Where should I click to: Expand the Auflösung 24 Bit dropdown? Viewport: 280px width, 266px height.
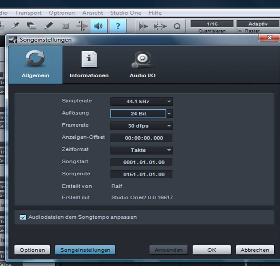pos(169,114)
